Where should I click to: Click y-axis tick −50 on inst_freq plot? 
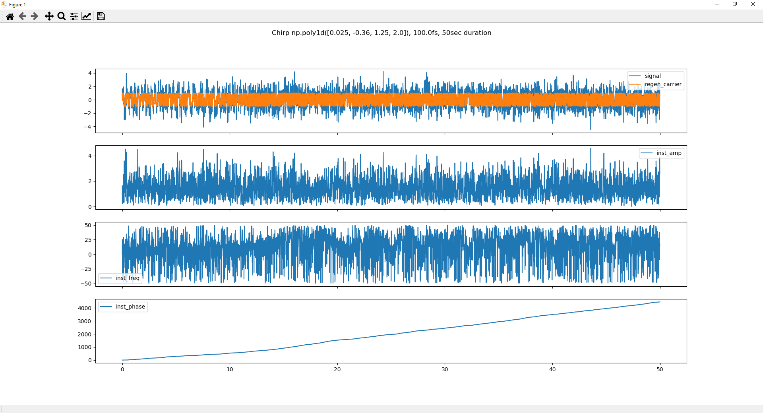pyautogui.click(x=86, y=284)
